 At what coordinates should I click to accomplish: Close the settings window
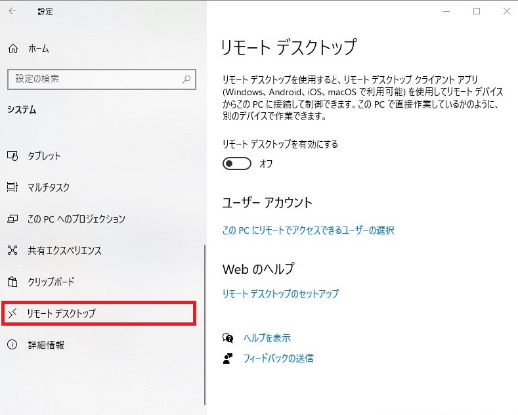(x=506, y=11)
